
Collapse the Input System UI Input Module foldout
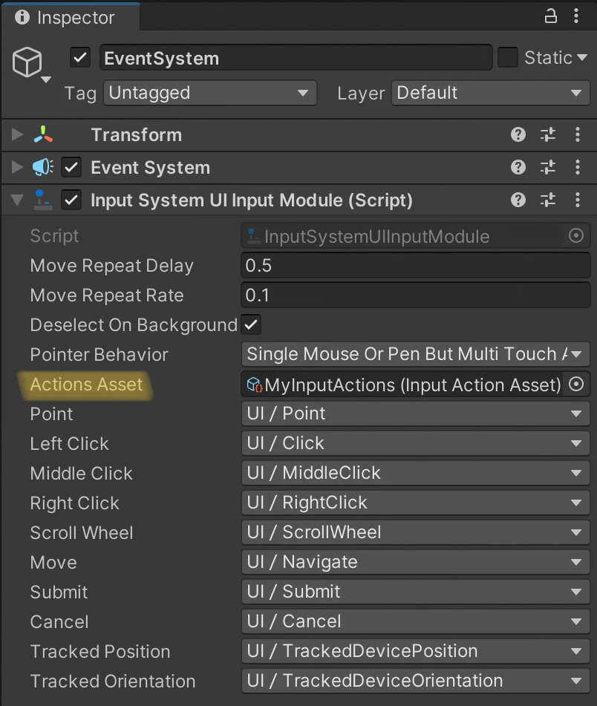[x=17, y=200]
